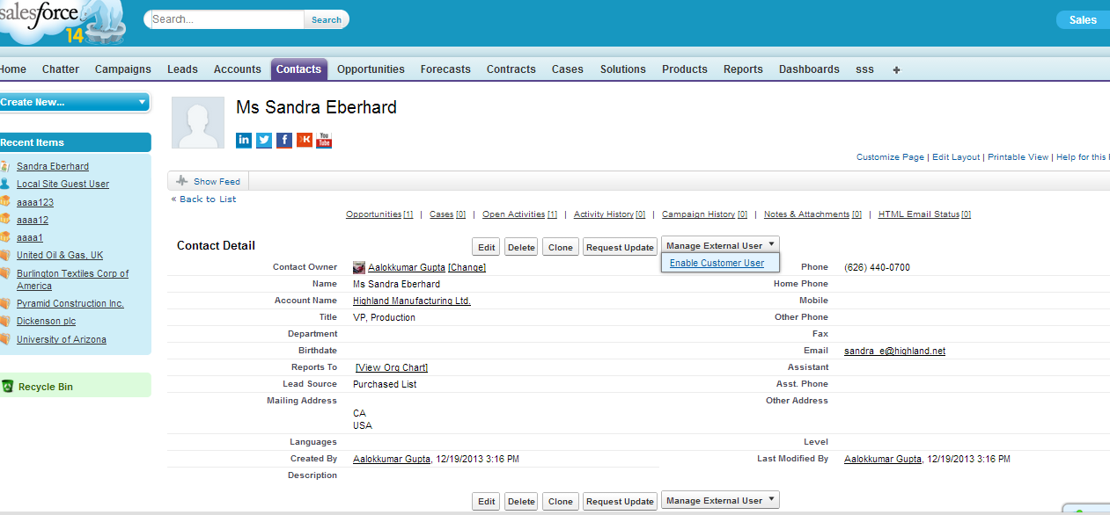1110x515 pixels.
Task: Open the Campaigns tab
Action: point(123,69)
